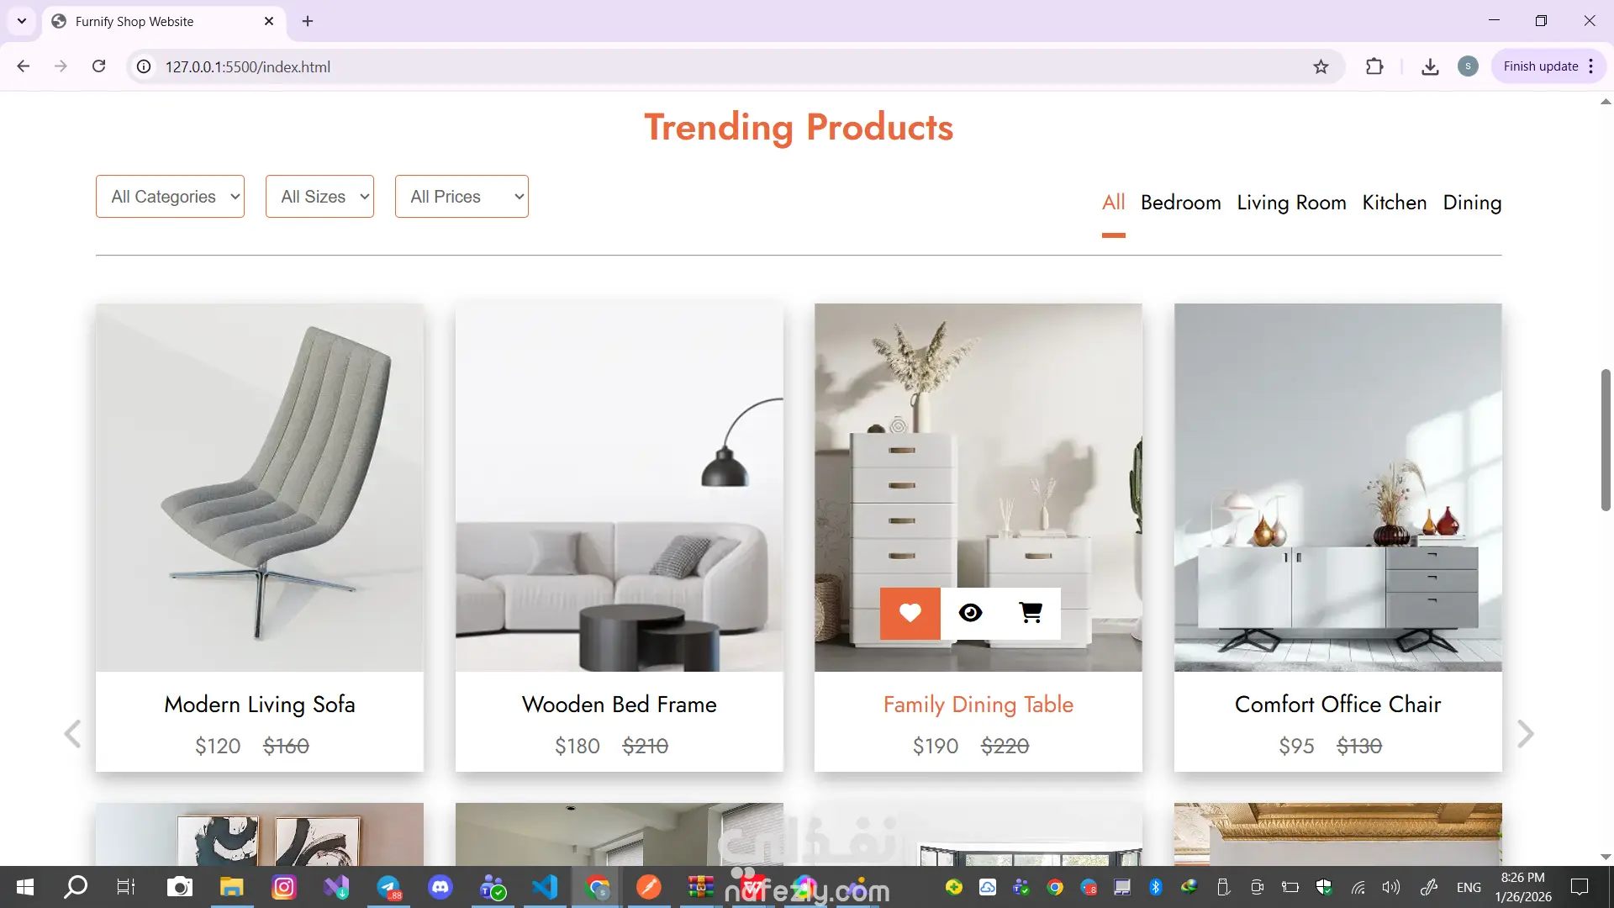The height and width of the screenshot is (908, 1614).
Task: Add Family Dining Table to cart icon
Action: (1031, 613)
